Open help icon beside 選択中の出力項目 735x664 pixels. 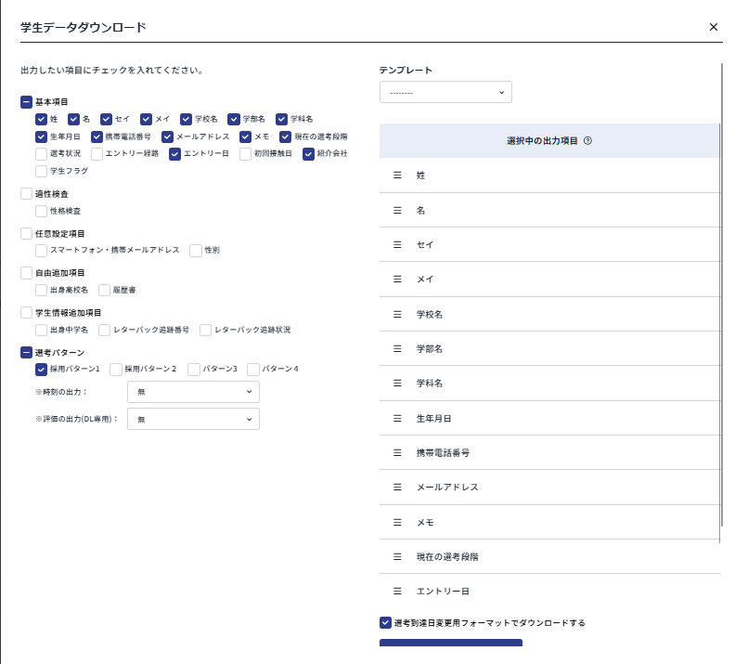click(x=587, y=140)
